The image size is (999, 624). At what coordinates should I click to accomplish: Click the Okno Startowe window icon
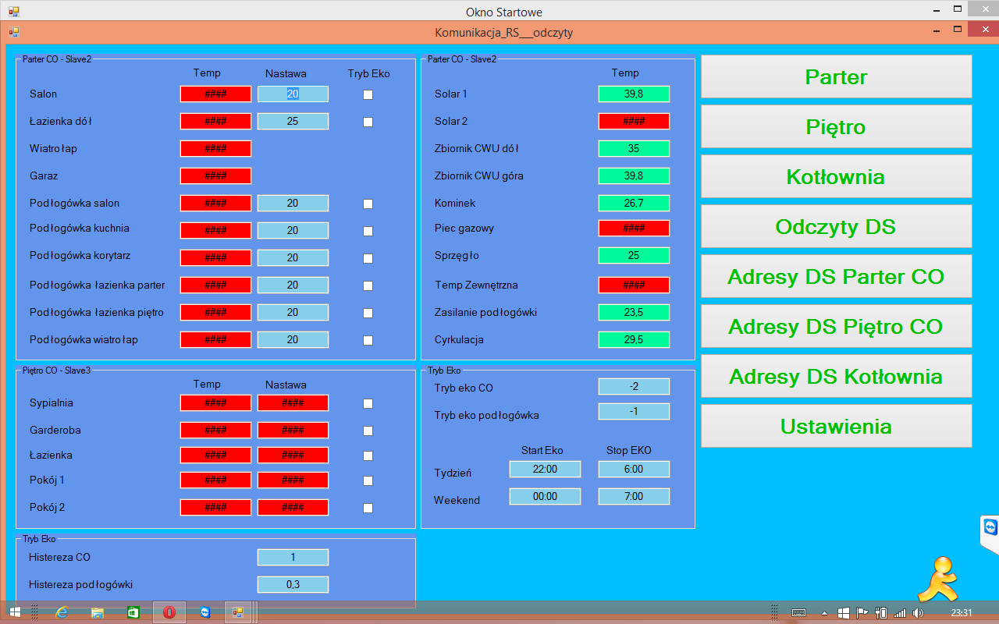point(14,12)
